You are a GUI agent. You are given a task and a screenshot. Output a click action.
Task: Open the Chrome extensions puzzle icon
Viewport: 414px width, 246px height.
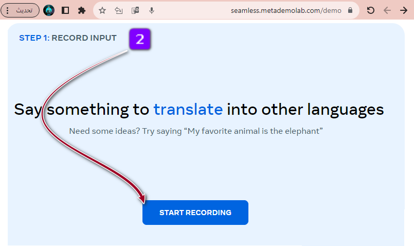81,10
